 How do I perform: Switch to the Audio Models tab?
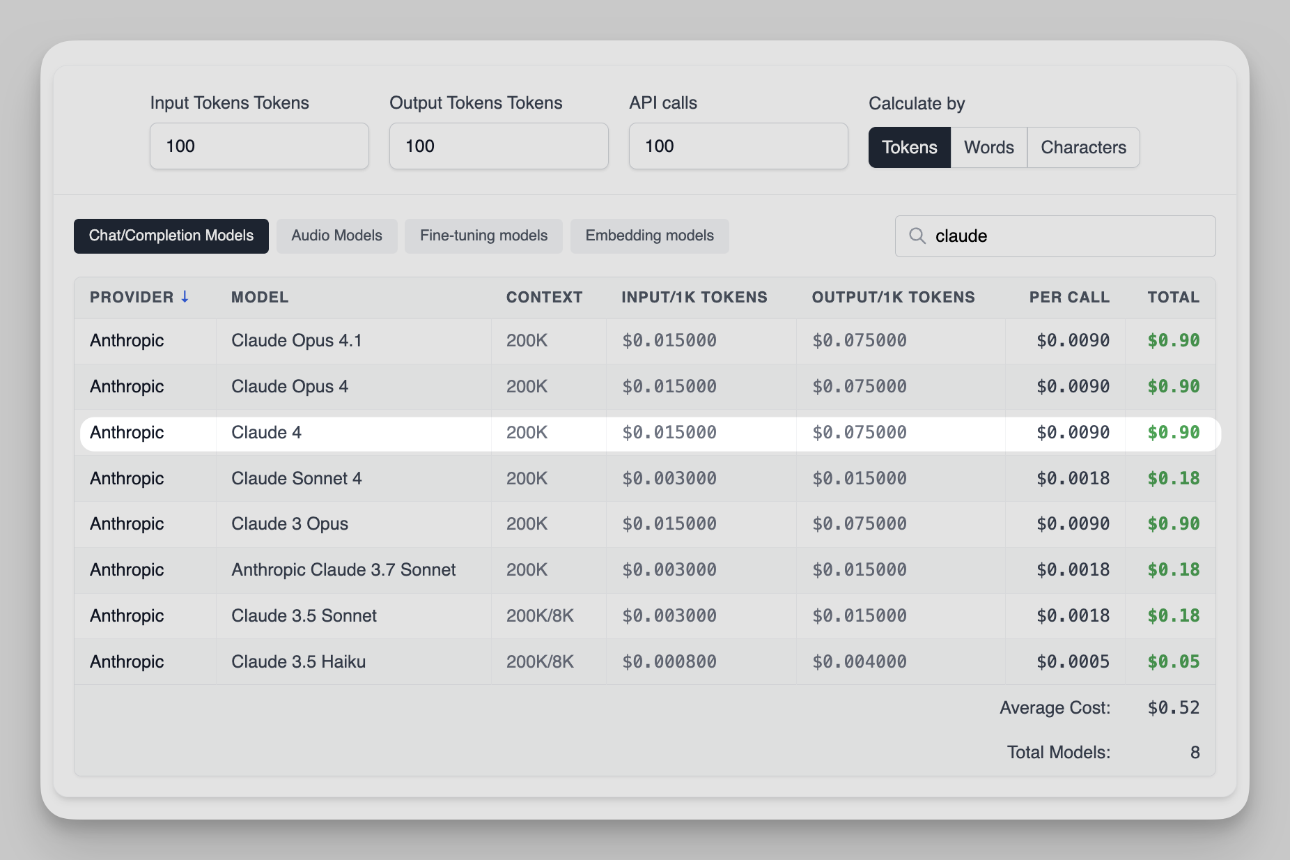coord(337,236)
